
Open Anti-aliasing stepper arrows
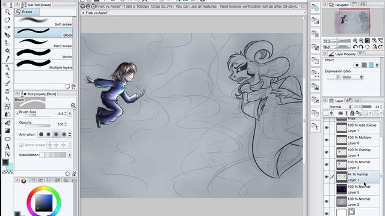click(x=70, y=134)
